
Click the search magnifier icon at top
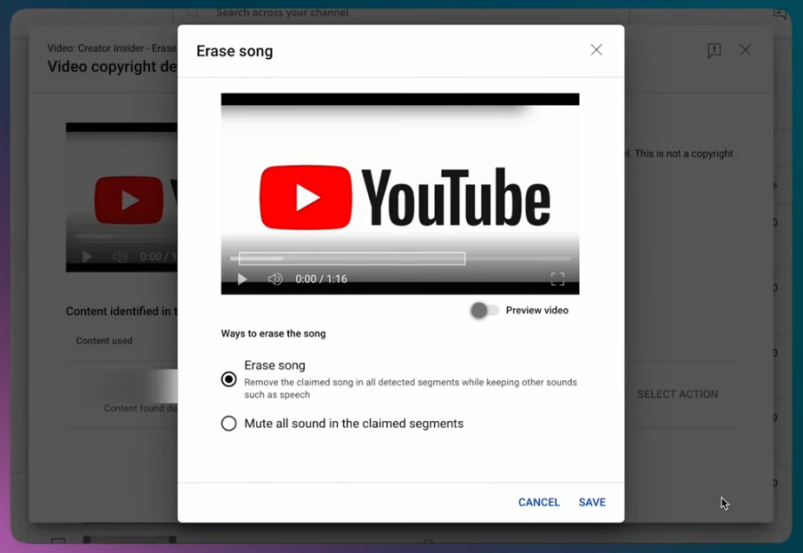pyautogui.click(x=194, y=13)
